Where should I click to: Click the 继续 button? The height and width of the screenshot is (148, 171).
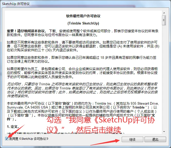click(x=132, y=139)
